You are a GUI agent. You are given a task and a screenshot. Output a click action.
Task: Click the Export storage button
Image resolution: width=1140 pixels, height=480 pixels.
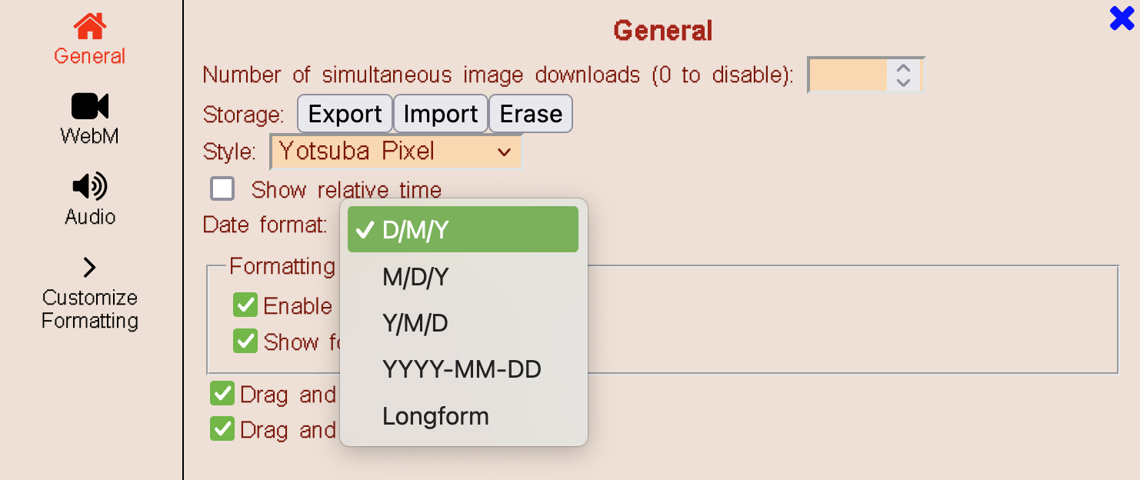345,115
